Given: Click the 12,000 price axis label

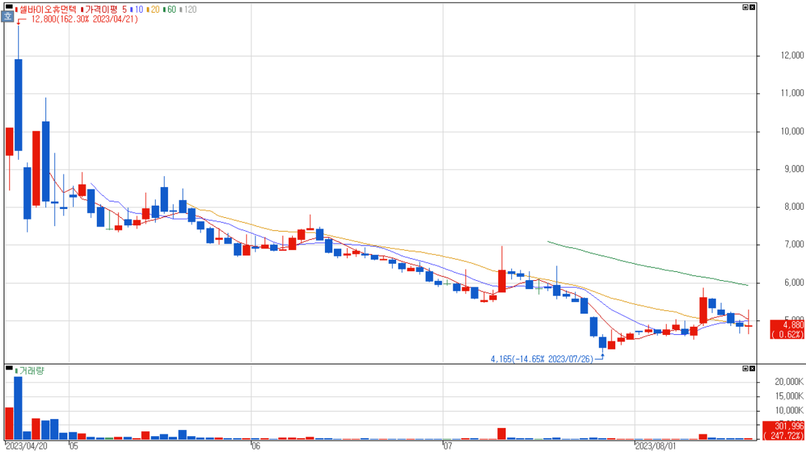Looking at the screenshot, I should point(792,56).
